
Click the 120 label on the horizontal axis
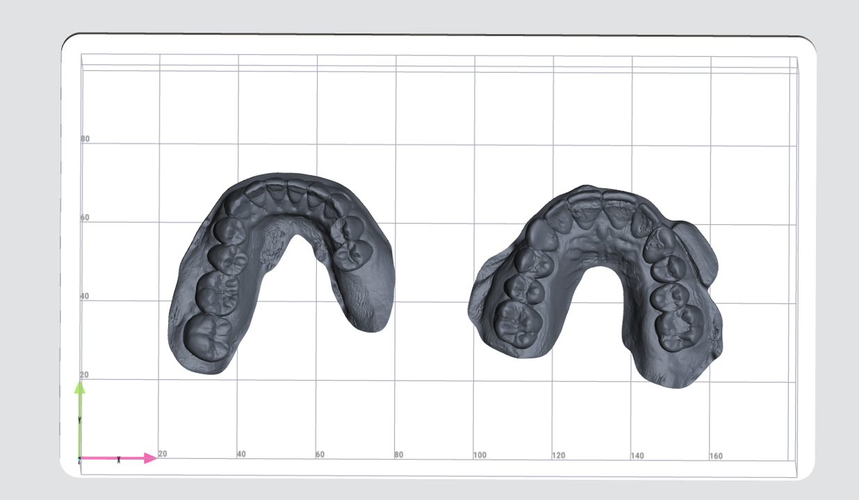[x=558, y=456]
